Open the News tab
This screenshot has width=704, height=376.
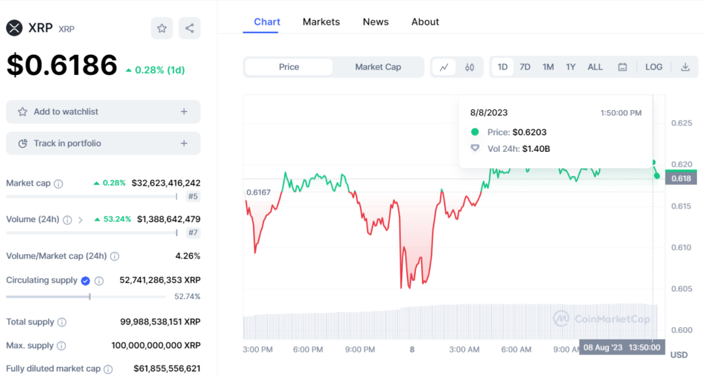click(375, 22)
